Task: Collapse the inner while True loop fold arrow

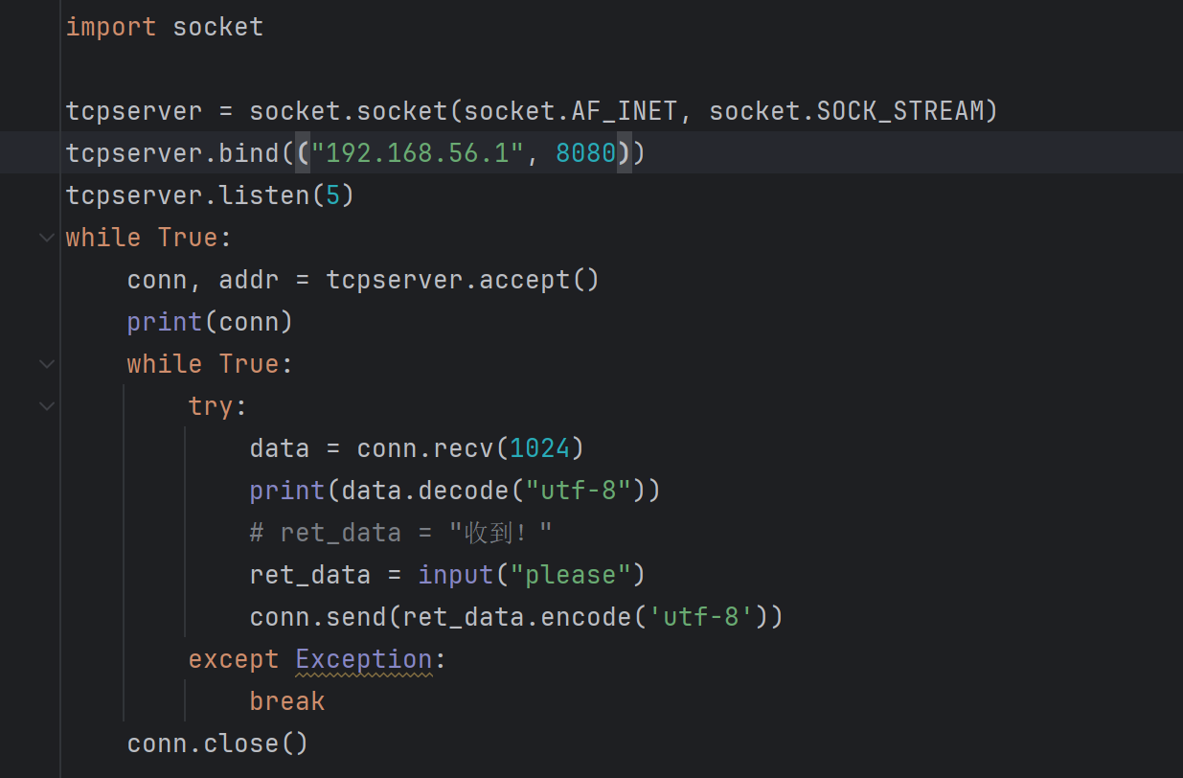Action: tap(47, 364)
